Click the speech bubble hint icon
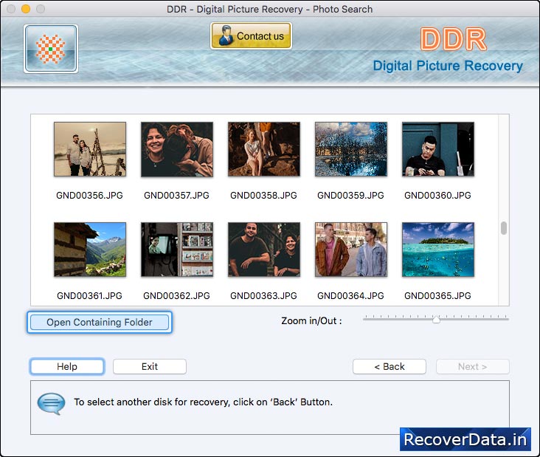540x457 pixels. (51, 402)
